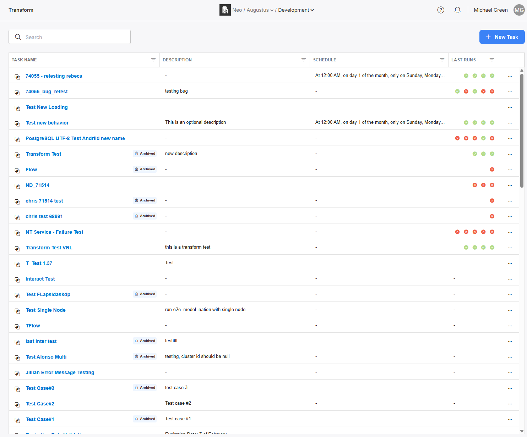The width and height of the screenshot is (527, 437).
Task: Click the organization building icon
Action: (x=225, y=10)
